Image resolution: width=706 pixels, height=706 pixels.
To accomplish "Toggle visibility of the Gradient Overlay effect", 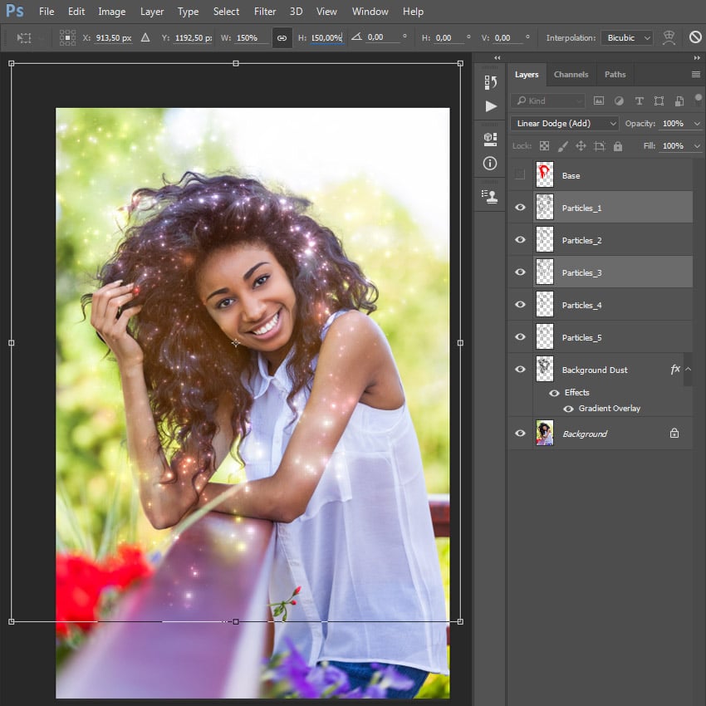I will click(568, 409).
